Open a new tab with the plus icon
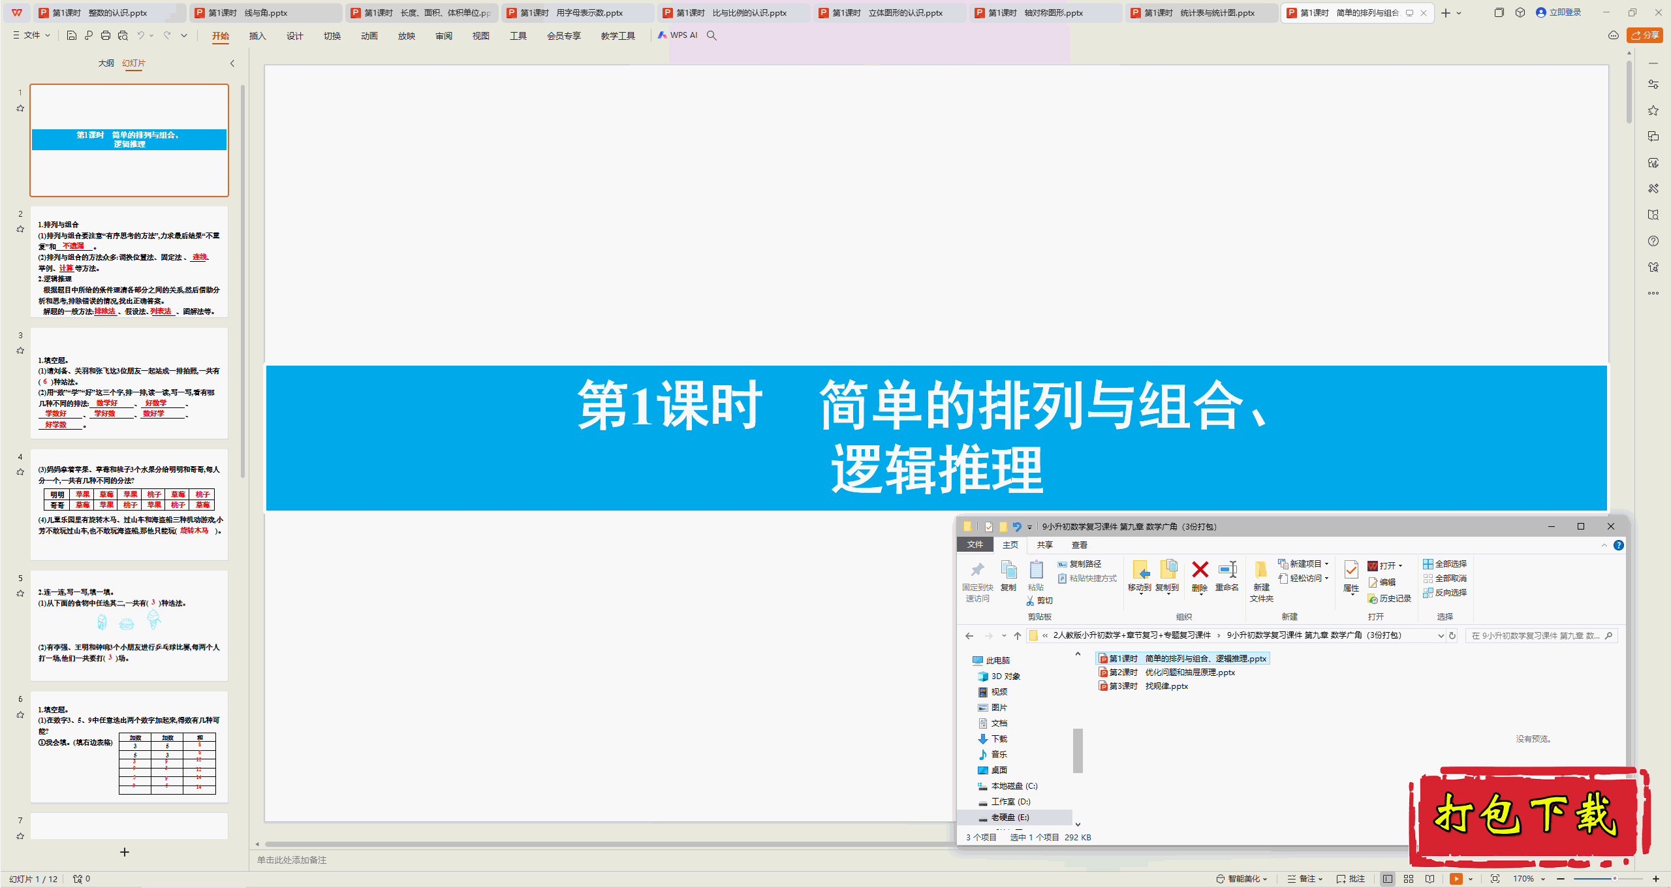The width and height of the screenshot is (1671, 888). pos(1446,12)
